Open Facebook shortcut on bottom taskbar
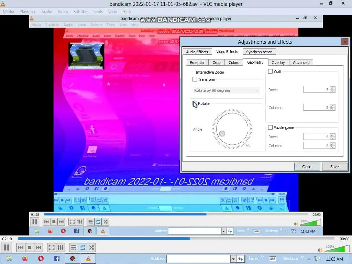Viewport: 352px width, 264px height. [x=57, y=259]
